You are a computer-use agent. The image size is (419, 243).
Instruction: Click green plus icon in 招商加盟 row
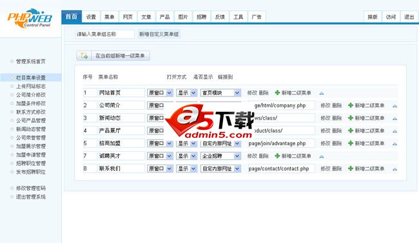point(351,143)
